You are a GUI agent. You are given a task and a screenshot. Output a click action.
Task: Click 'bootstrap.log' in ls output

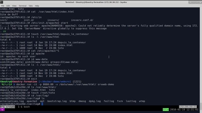[x=57, y=101]
